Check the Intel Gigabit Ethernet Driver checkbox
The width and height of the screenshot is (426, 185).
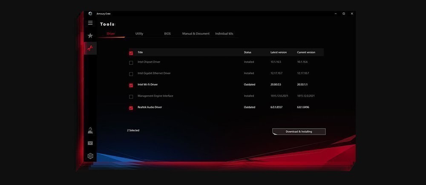(131, 74)
